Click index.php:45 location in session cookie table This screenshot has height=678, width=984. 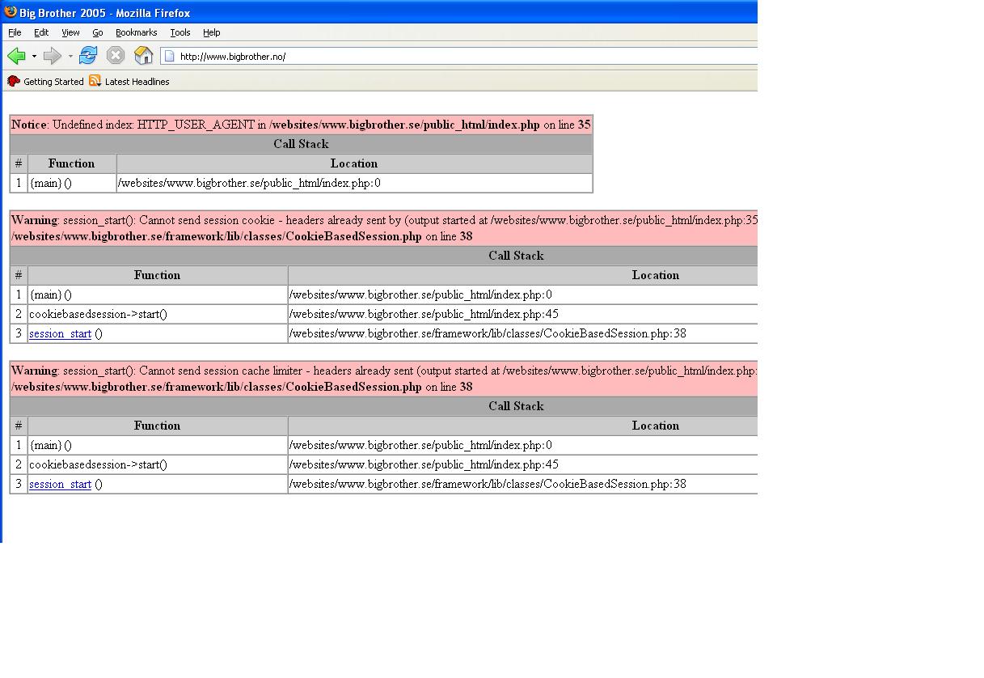pyautogui.click(x=424, y=314)
